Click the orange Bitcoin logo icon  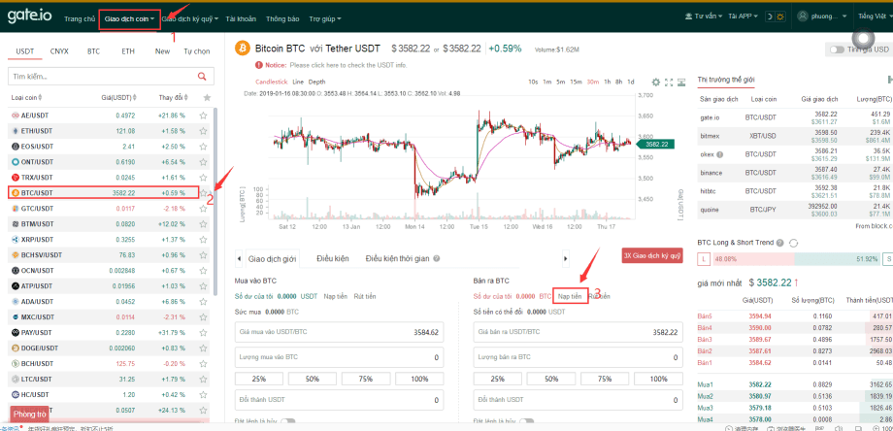pyautogui.click(x=244, y=49)
